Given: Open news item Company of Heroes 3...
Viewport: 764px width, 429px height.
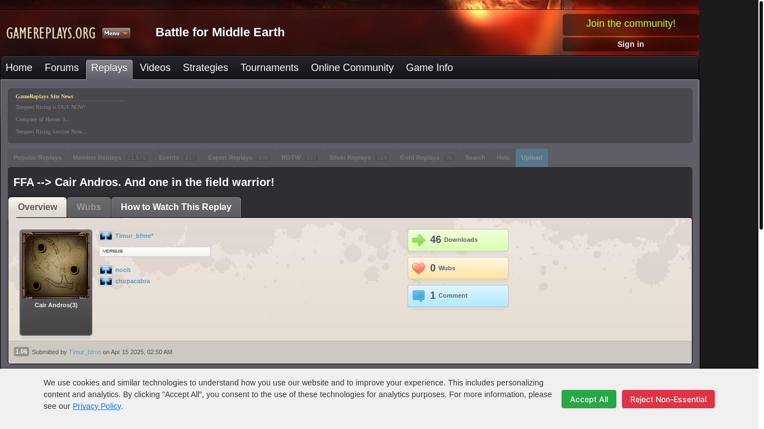Looking at the screenshot, I should click(x=43, y=120).
